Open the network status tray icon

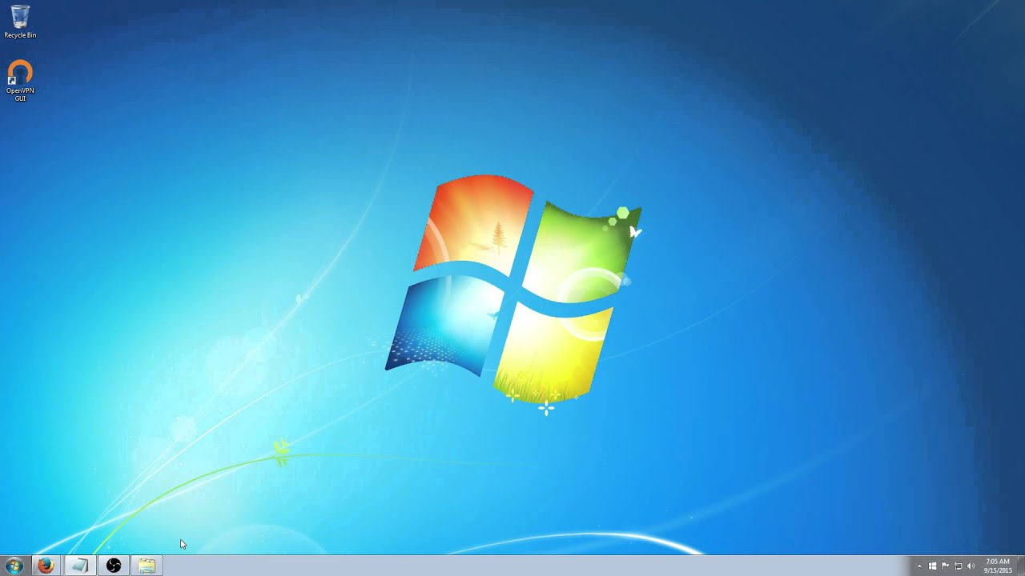coord(958,566)
